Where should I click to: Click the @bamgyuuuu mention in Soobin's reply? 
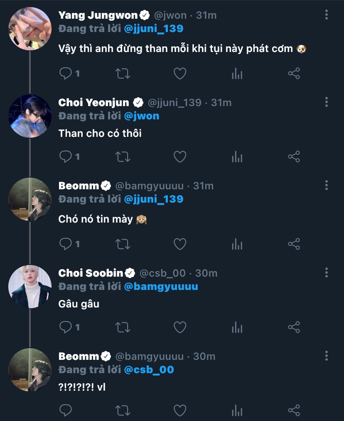click(161, 286)
